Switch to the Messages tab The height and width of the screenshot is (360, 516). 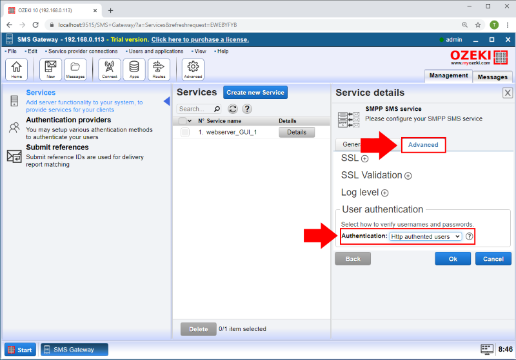(x=492, y=77)
